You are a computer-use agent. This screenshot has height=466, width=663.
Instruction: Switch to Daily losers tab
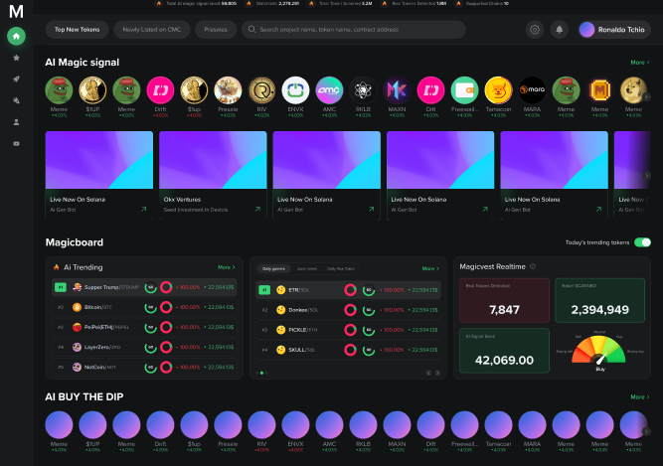[x=307, y=268]
